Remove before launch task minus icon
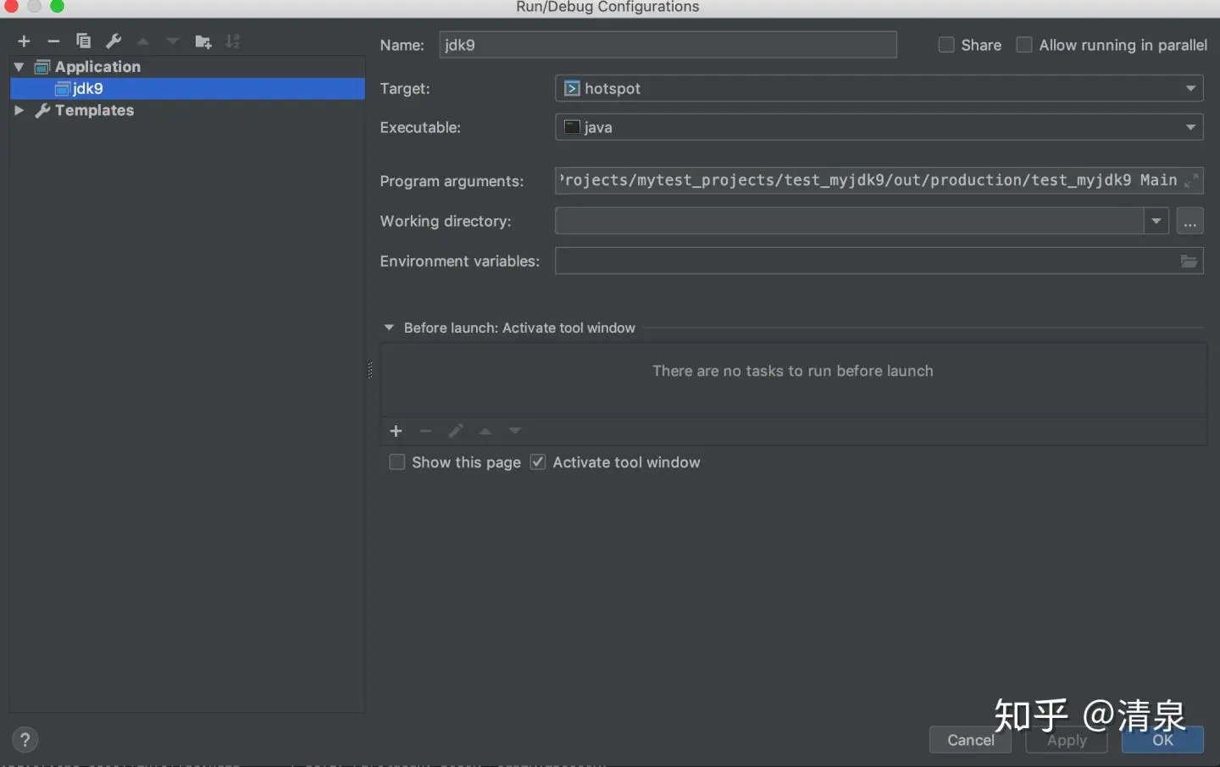The height and width of the screenshot is (767, 1220). pyautogui.click(x=425, y=431)
